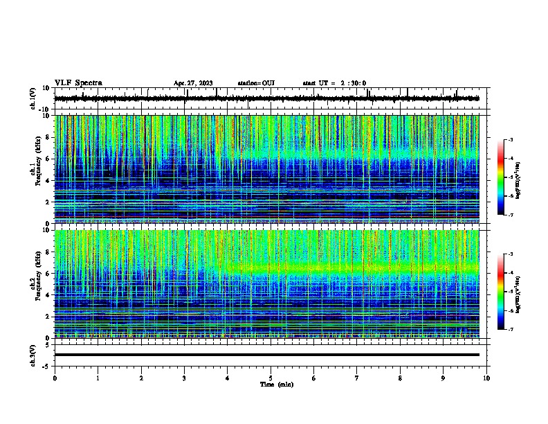Click the time axis tick label "9"
Image resolution: width=548 pixels, height=424 pixels.
pos(443,378)
